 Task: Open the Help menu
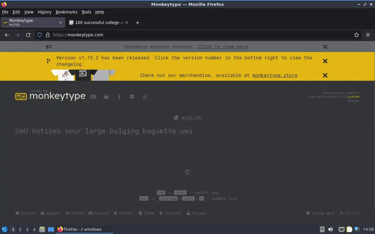click(100, 12)
